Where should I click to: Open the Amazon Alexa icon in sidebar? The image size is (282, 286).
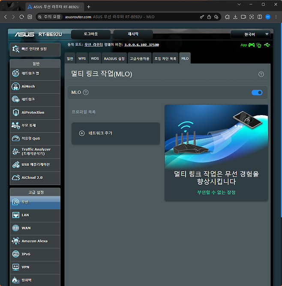[16, 241]
